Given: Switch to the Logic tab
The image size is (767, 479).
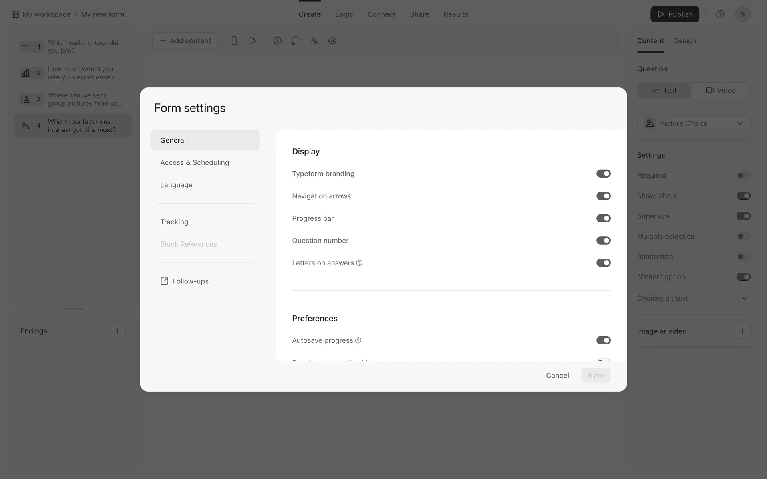Looking at the screenshot, I should pyautogui.click(x=344, y=14).
